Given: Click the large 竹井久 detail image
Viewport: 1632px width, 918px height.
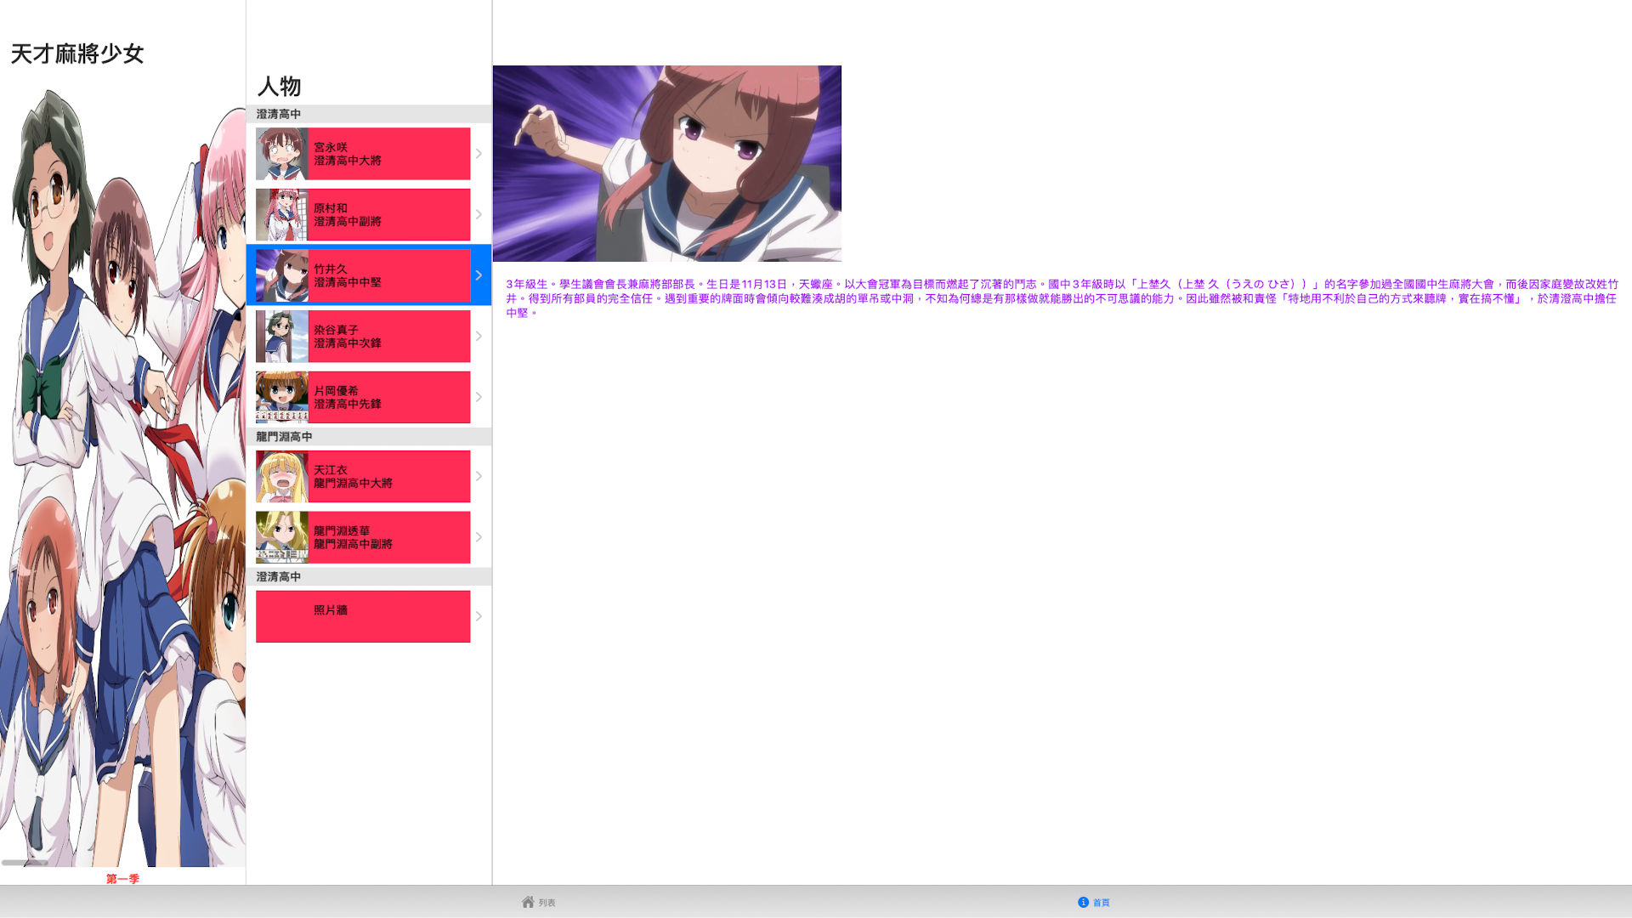Looking at the screenshot, I should click(667, 163).
